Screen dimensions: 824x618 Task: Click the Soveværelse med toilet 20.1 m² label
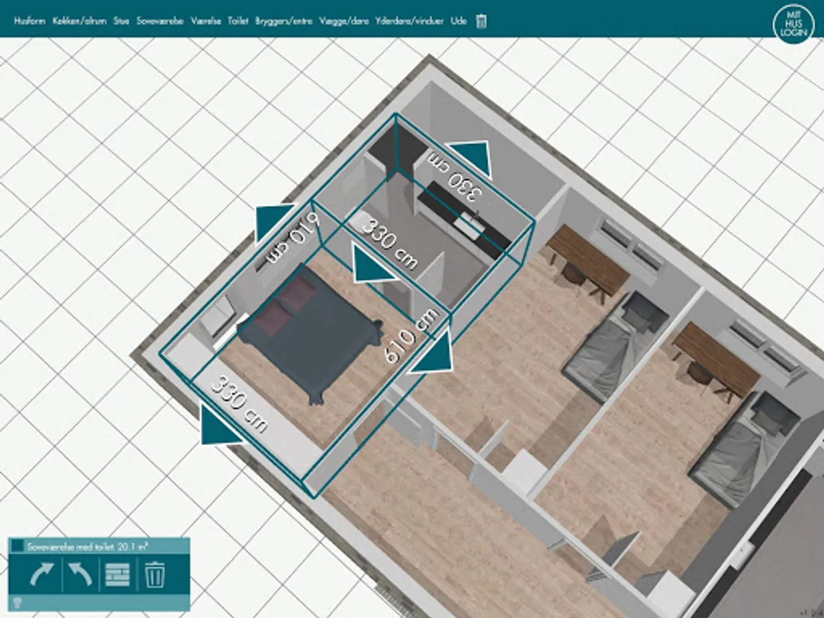(89, 547)
